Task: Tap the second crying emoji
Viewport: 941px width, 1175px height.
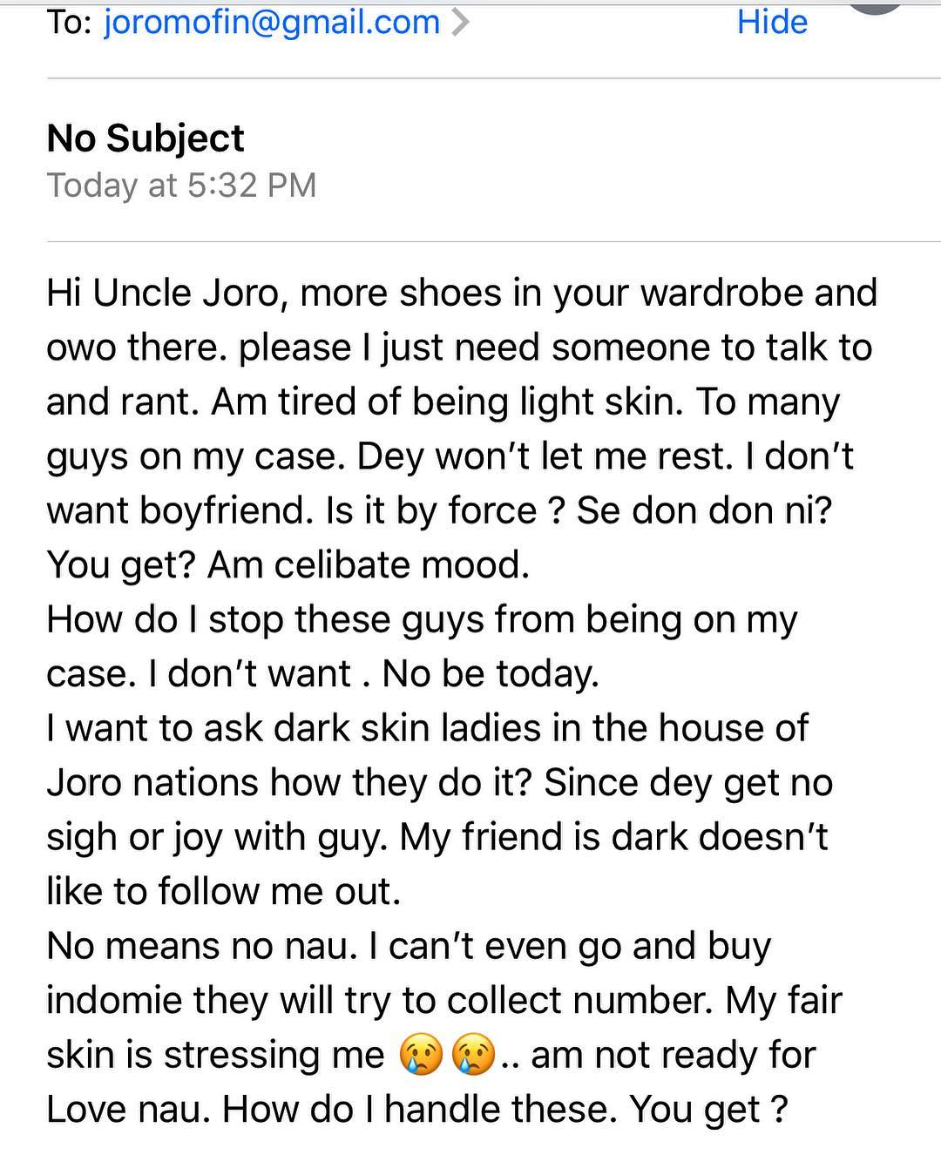Action: point(473,1056)
